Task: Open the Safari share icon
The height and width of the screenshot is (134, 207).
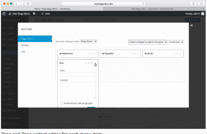Action: click(193, 4)
